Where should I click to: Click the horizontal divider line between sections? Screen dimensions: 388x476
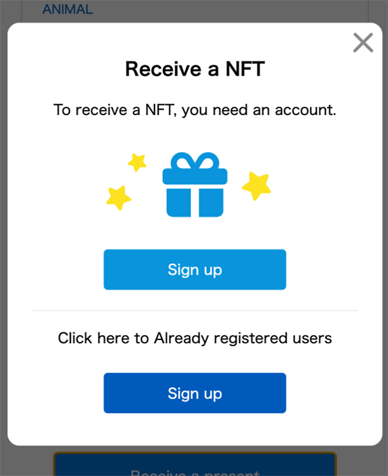195,310
